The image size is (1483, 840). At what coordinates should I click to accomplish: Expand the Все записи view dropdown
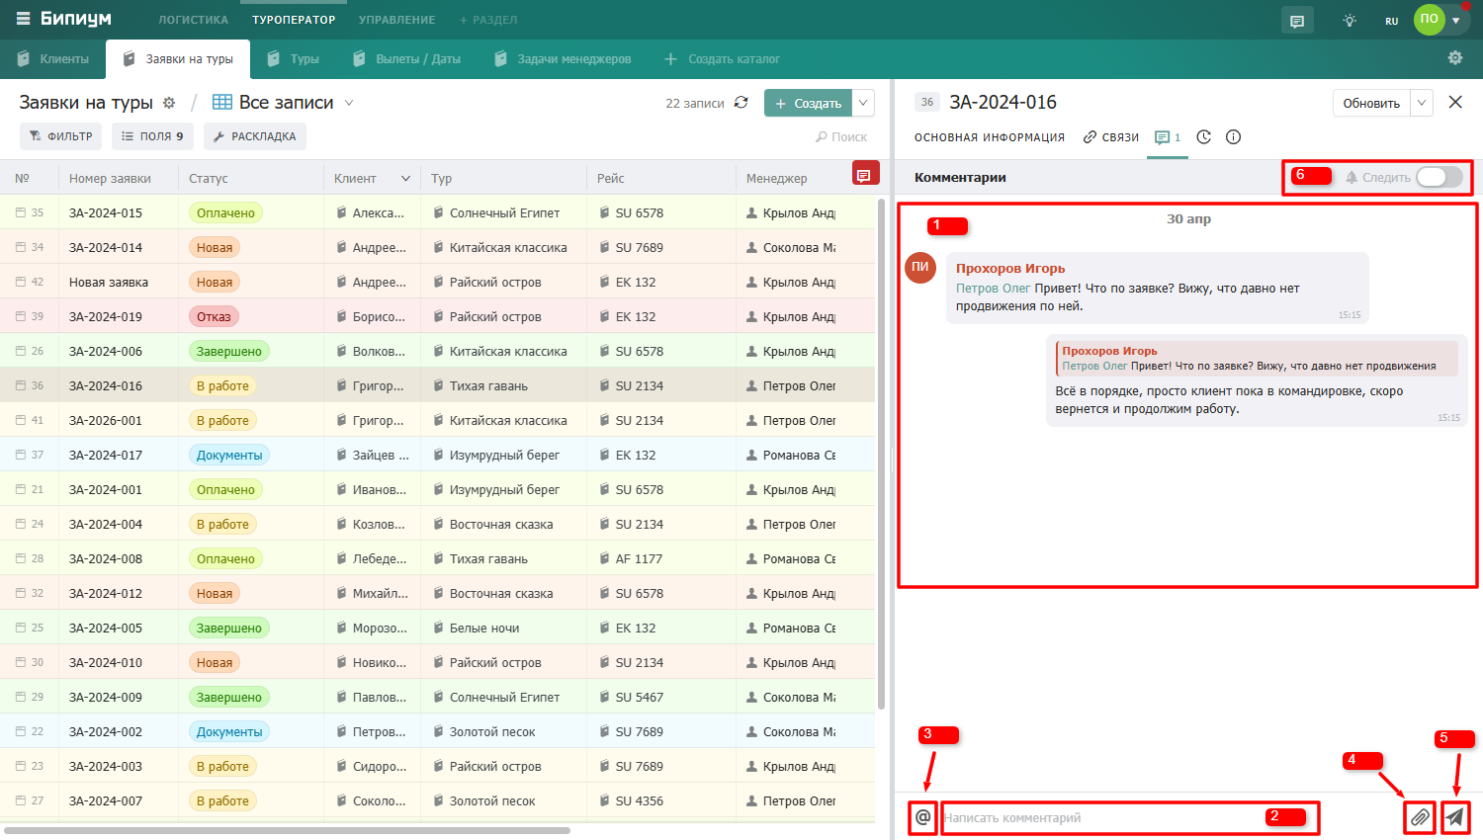point(349,103)
